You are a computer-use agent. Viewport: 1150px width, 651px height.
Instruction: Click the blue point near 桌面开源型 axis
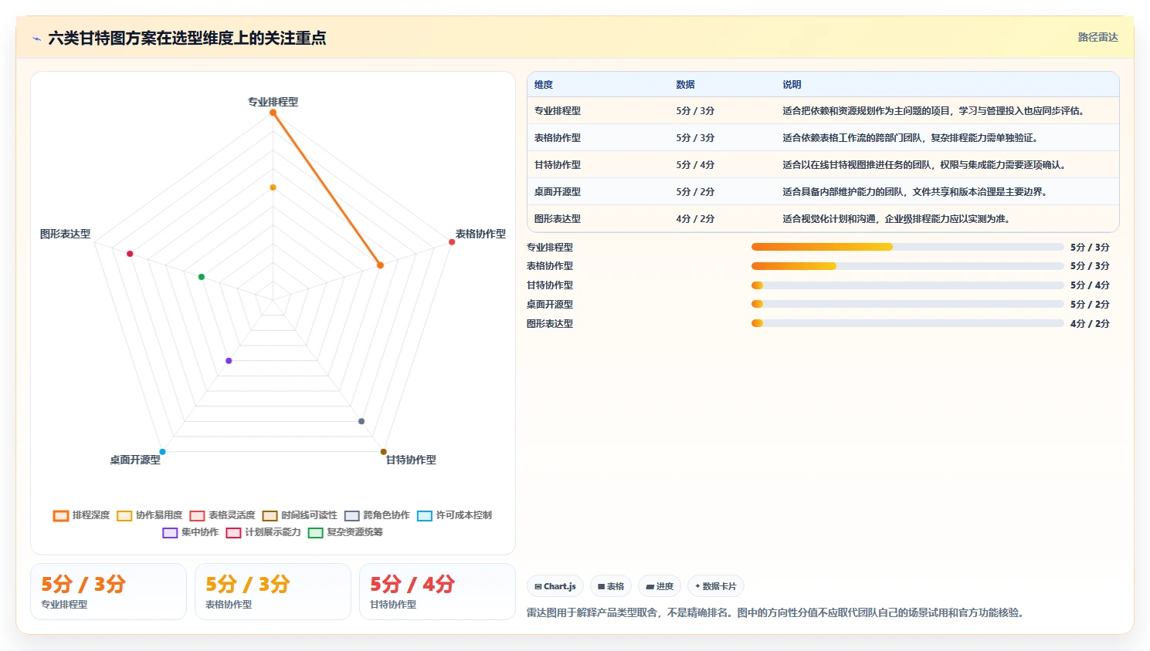click(162, 452)
